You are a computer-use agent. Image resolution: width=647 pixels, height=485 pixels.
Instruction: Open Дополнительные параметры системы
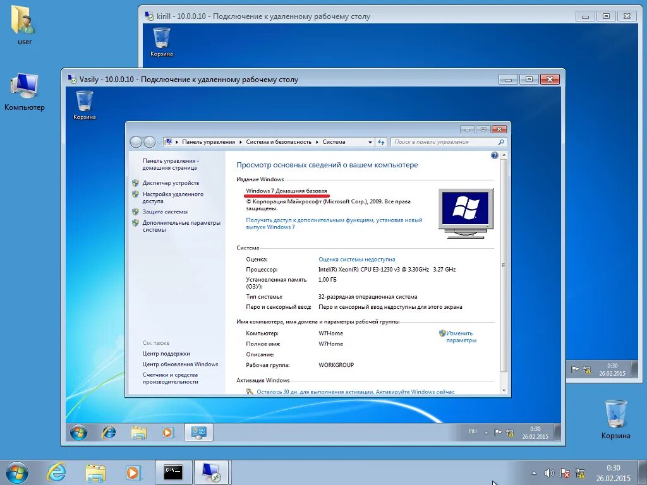coord(181,226)
